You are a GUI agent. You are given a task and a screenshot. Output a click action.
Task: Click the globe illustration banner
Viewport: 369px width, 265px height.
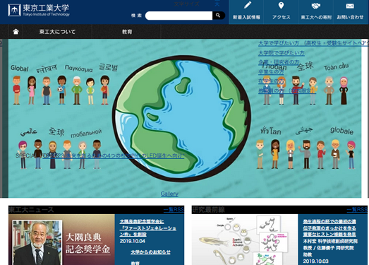(181, 118)
